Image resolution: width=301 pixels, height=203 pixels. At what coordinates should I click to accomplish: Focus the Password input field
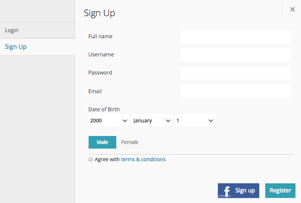[x=236, y=73]
